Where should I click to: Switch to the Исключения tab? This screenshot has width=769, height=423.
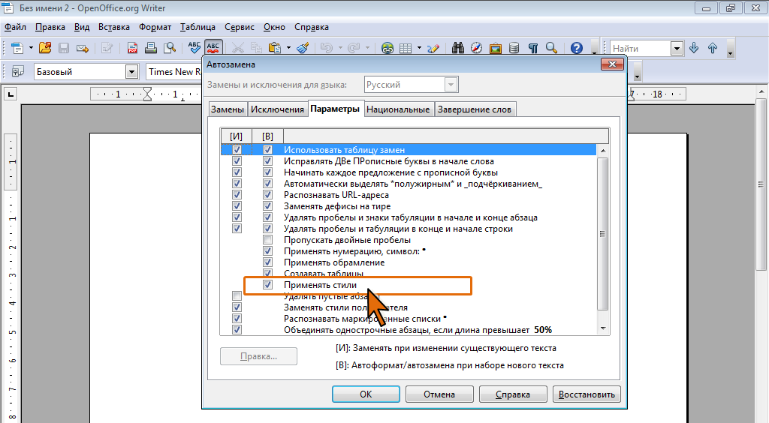278,109
